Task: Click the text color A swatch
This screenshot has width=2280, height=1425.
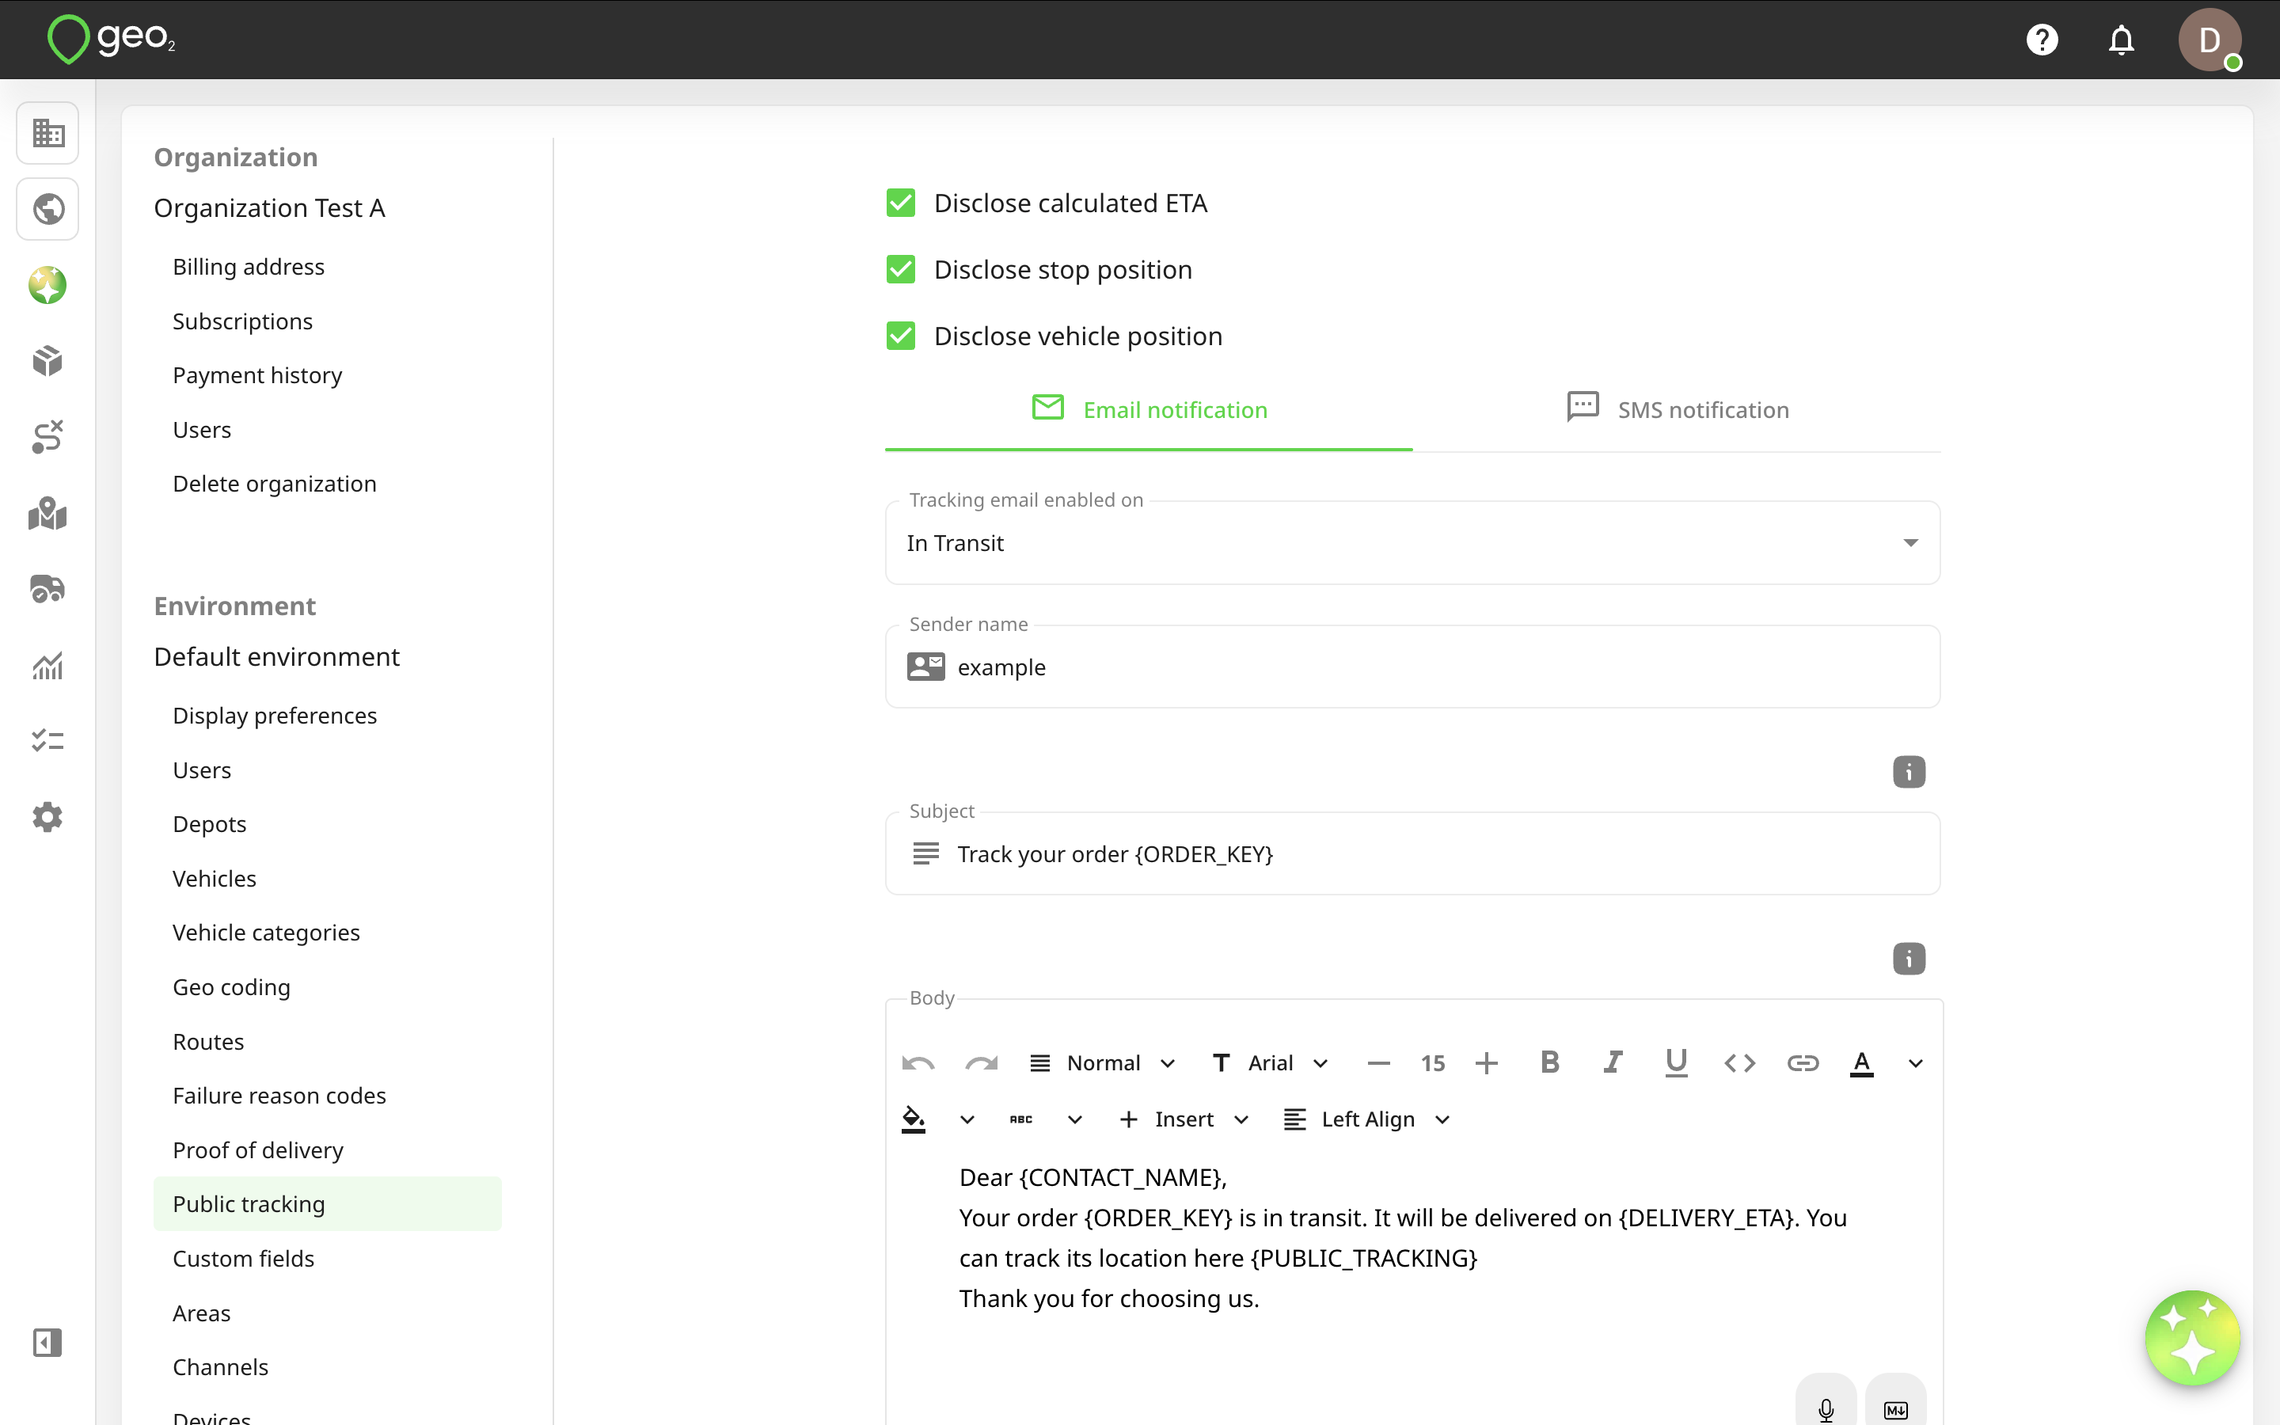Action: point(1862,1063)
